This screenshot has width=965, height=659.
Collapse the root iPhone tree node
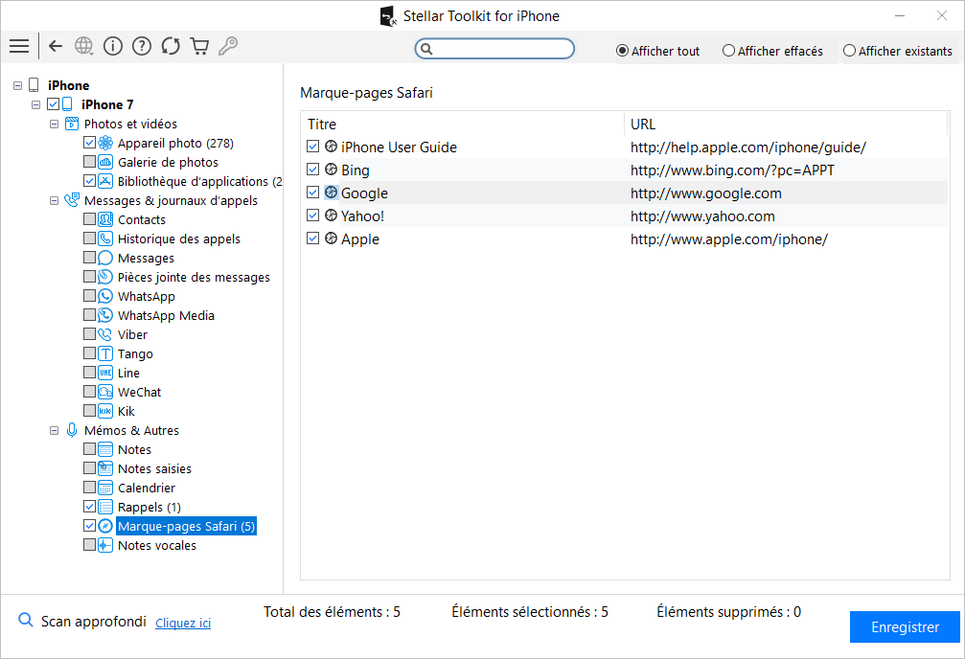(x=18, y=85)
